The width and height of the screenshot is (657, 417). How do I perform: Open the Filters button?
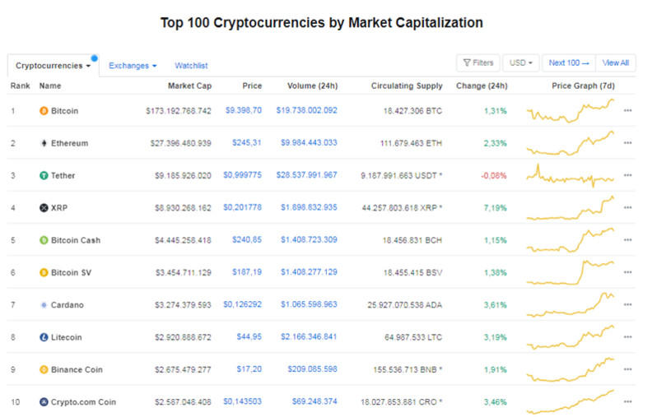[478, 63]
